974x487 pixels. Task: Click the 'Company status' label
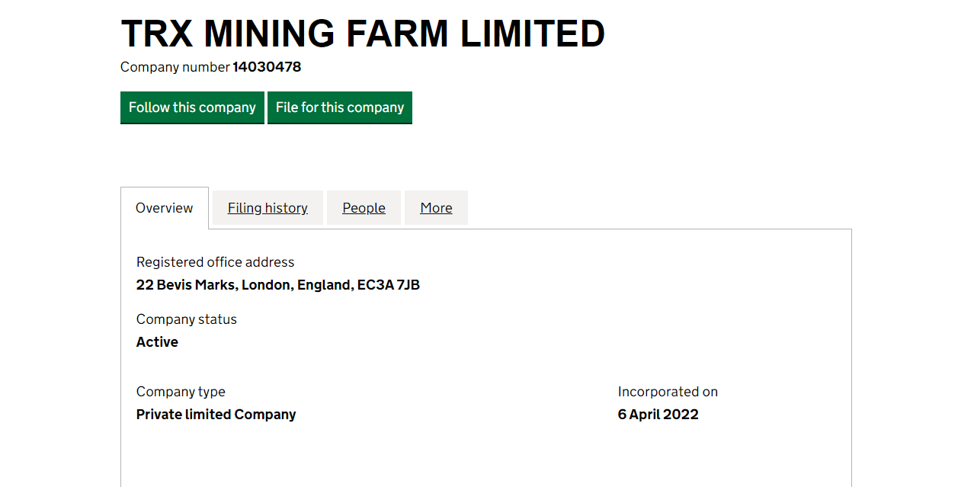tap(187, 319)
